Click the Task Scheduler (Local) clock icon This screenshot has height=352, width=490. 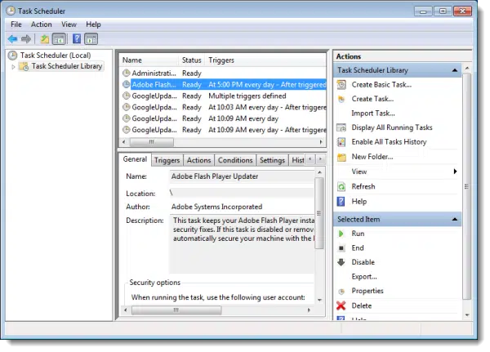pyautogui.click(x=12, y=56)
